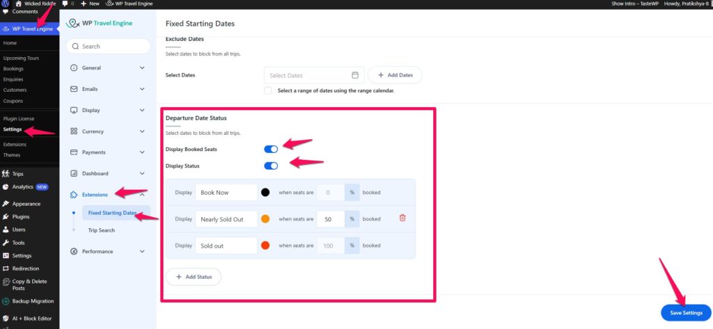Image resolution: width=713 pixels, height=329 pixels.
Task: Click the Analytics pie icon
Action: click(6, 187)
